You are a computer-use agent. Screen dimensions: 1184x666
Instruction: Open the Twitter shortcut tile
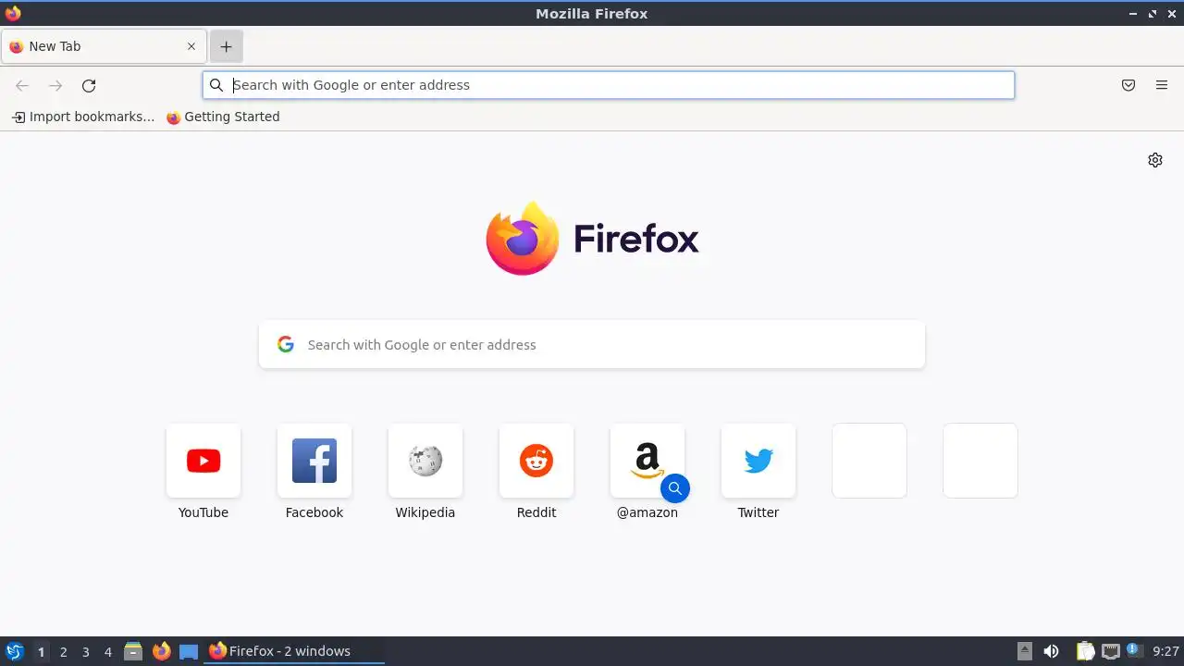tap(758, 461)
